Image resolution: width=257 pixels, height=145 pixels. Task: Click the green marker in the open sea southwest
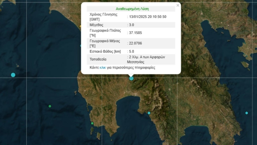tap(50, 106)
